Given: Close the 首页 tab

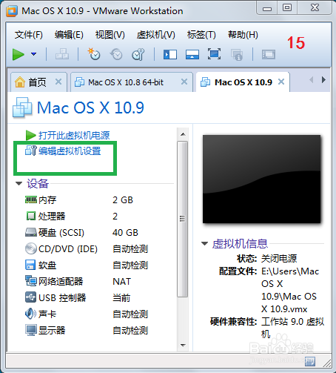Looking at the screenshot, I should [58, 82].
